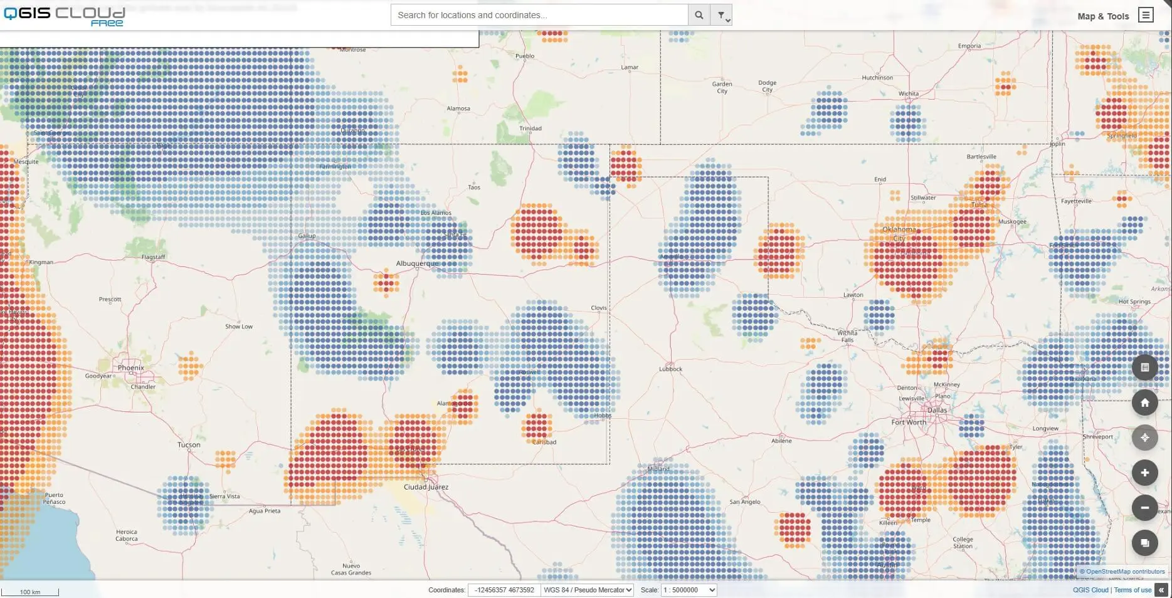Click the search magnifier button
Screen dimensions: 1172x598
coord(699,15)
